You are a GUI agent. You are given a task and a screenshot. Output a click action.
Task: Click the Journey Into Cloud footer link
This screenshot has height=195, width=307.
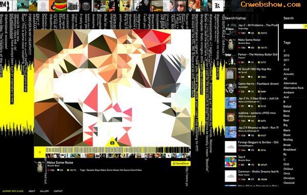[13, 191]
